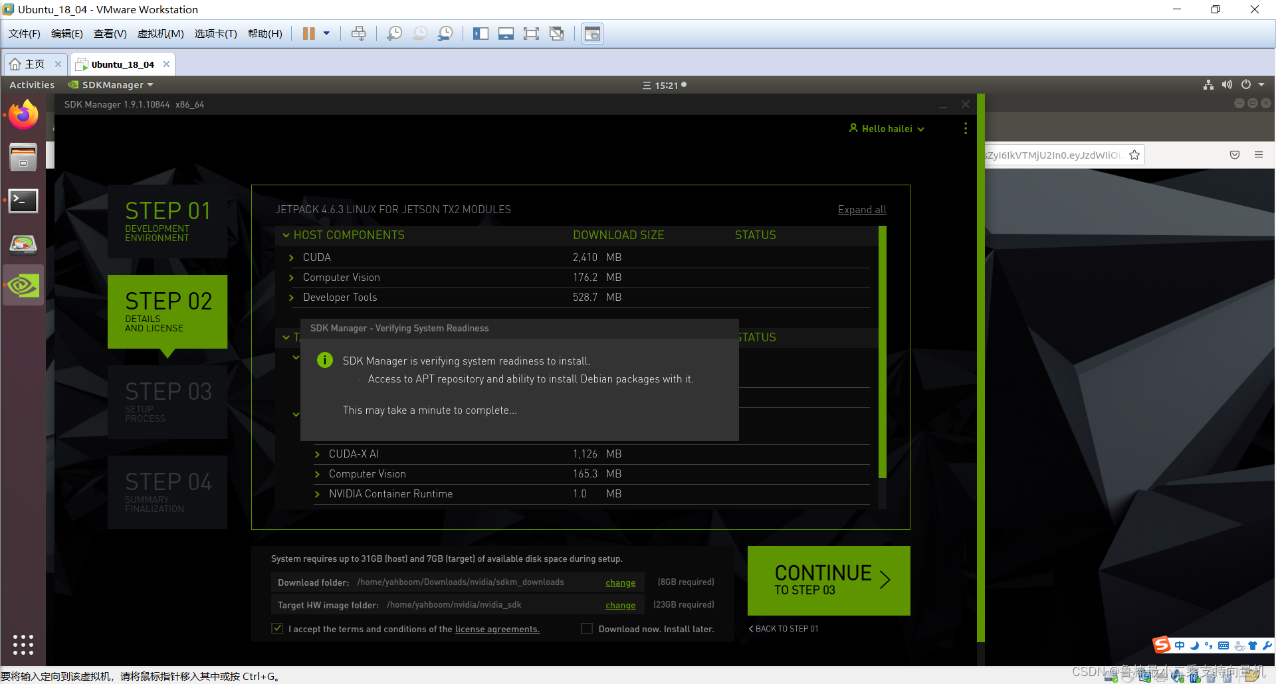This screenshot has height=684, width=1276.
Task: Open the SDK Manager kebab options menu
Action: [966, 128]
